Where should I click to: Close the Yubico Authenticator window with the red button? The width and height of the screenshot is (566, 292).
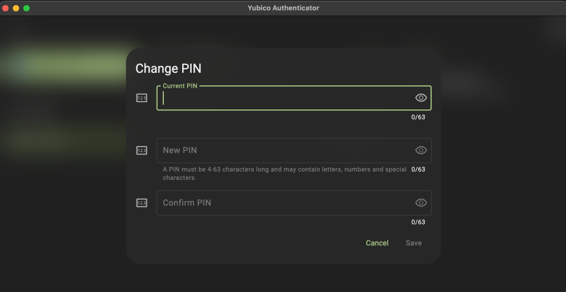6,8
